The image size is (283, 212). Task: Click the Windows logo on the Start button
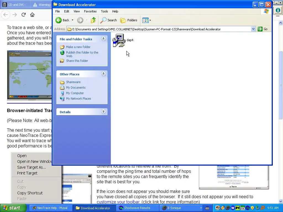click(5, 208)
